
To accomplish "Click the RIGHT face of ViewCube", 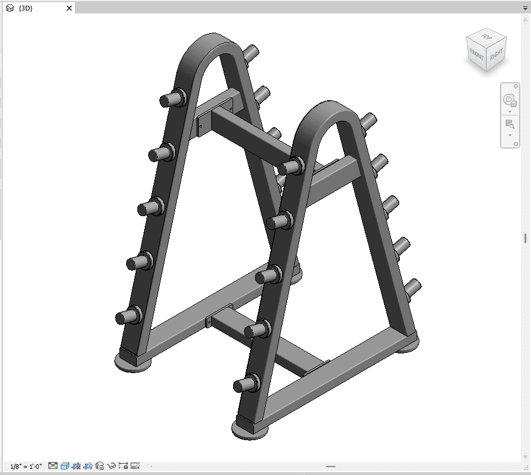I will coord(496,55).
